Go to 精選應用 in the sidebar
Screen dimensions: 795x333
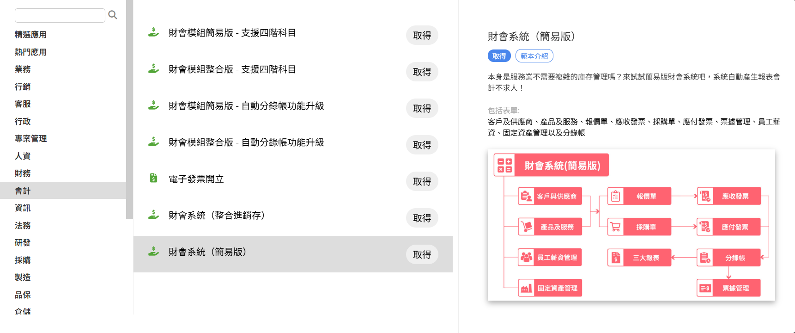click(x=30, y=35)
